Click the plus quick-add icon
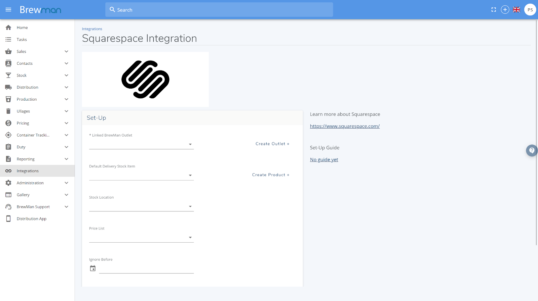 click(505, 10)
